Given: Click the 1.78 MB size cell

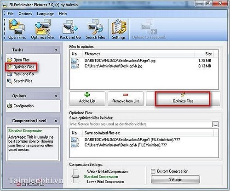Looking at the screenshot, I should 205,61.
